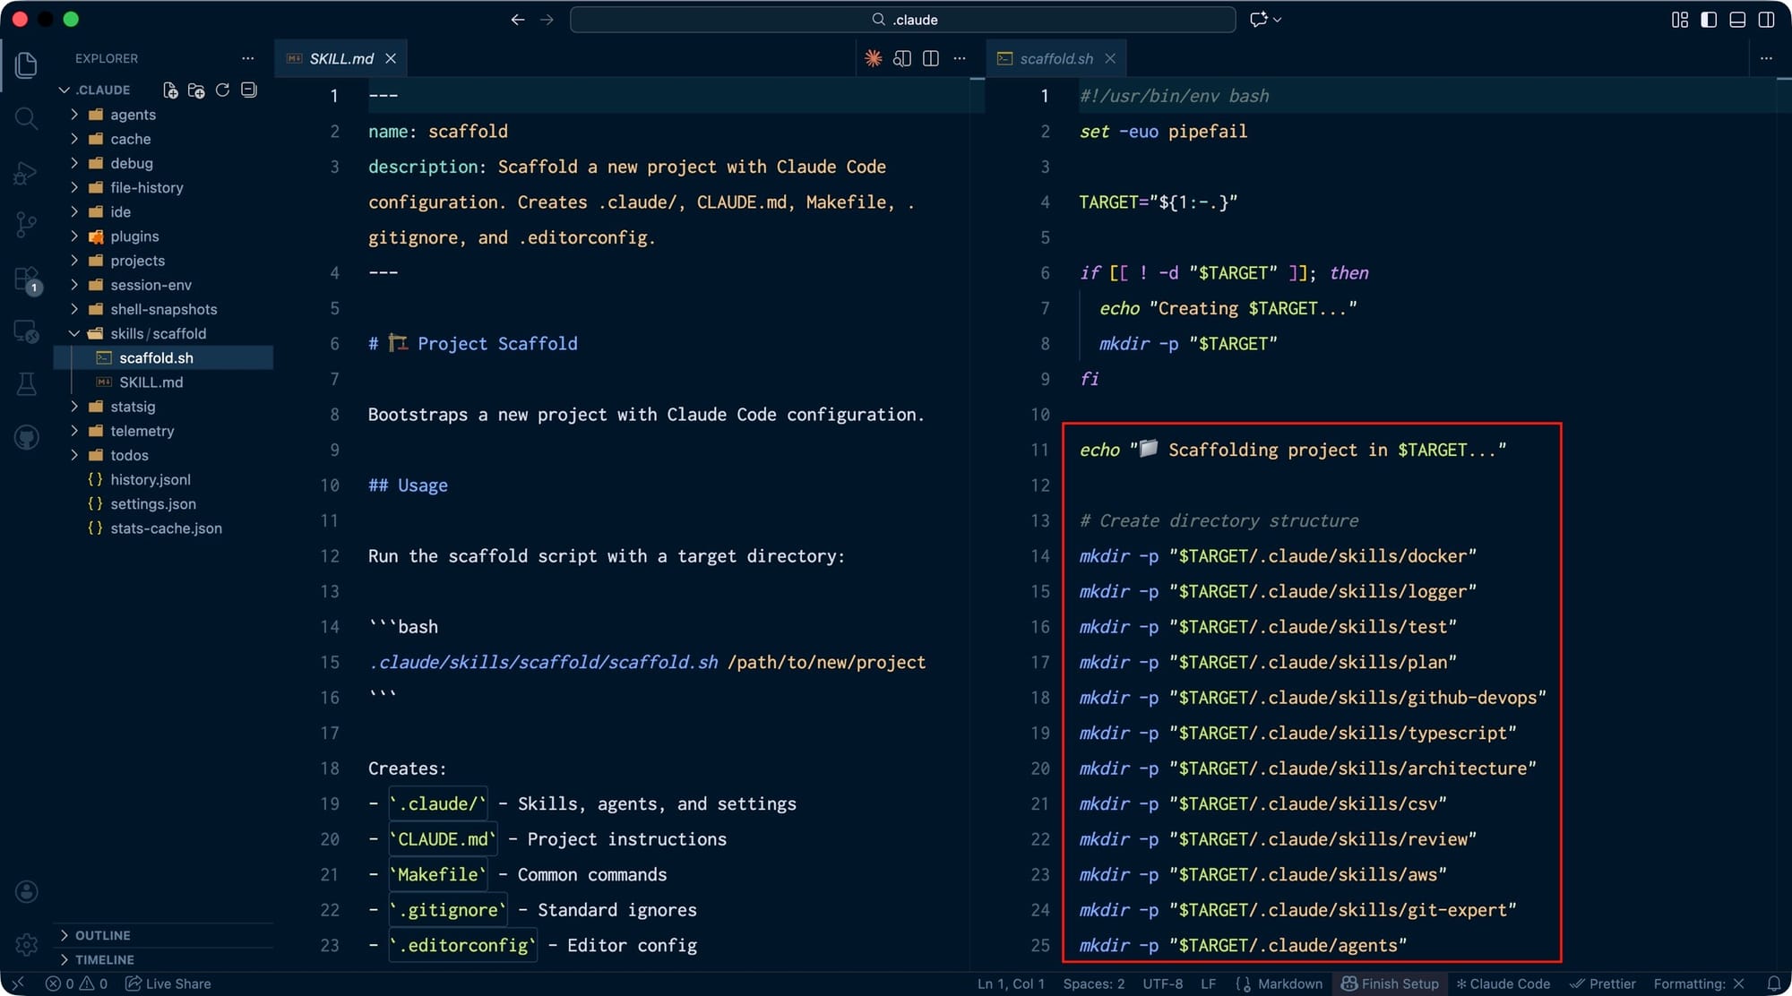This screenshot has height=996, width=1792.
Task: Expand the agents folder
Action: click(133, 115)
